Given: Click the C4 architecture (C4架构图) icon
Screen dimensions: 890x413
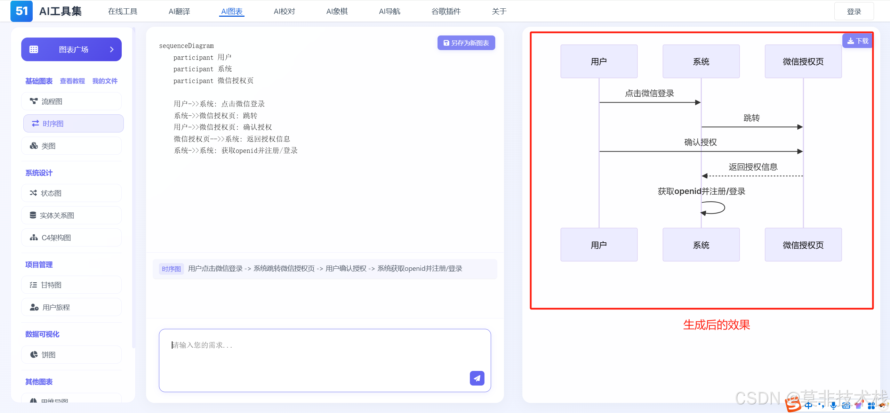Looking at the screenshot, I should tap(34, 237).
